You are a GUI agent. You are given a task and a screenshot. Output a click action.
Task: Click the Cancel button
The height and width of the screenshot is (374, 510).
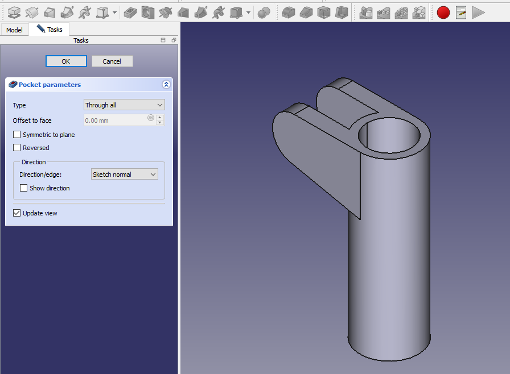(x=112, y=61)
